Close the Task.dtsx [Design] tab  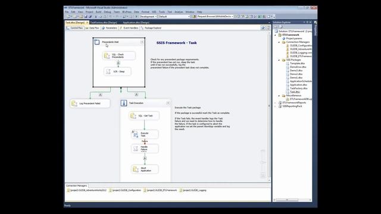[x=88, y=23]
